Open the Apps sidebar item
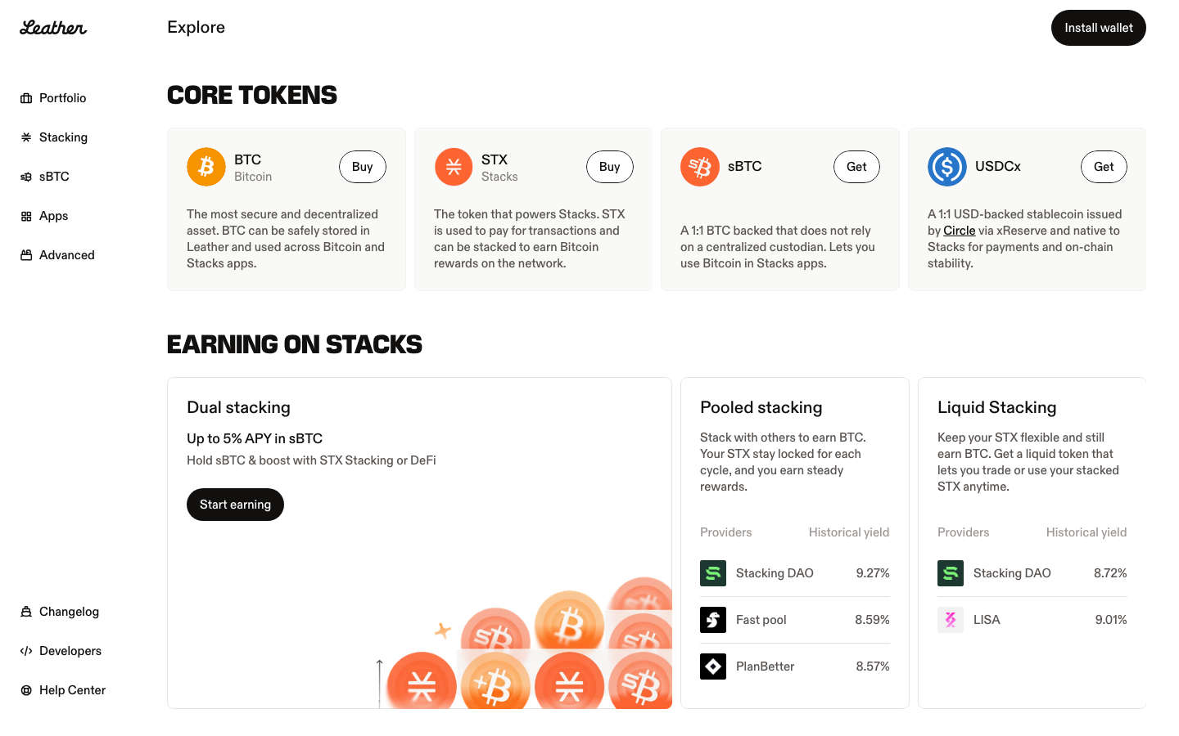Screen dimensions: 1179x736 point(53,216)
